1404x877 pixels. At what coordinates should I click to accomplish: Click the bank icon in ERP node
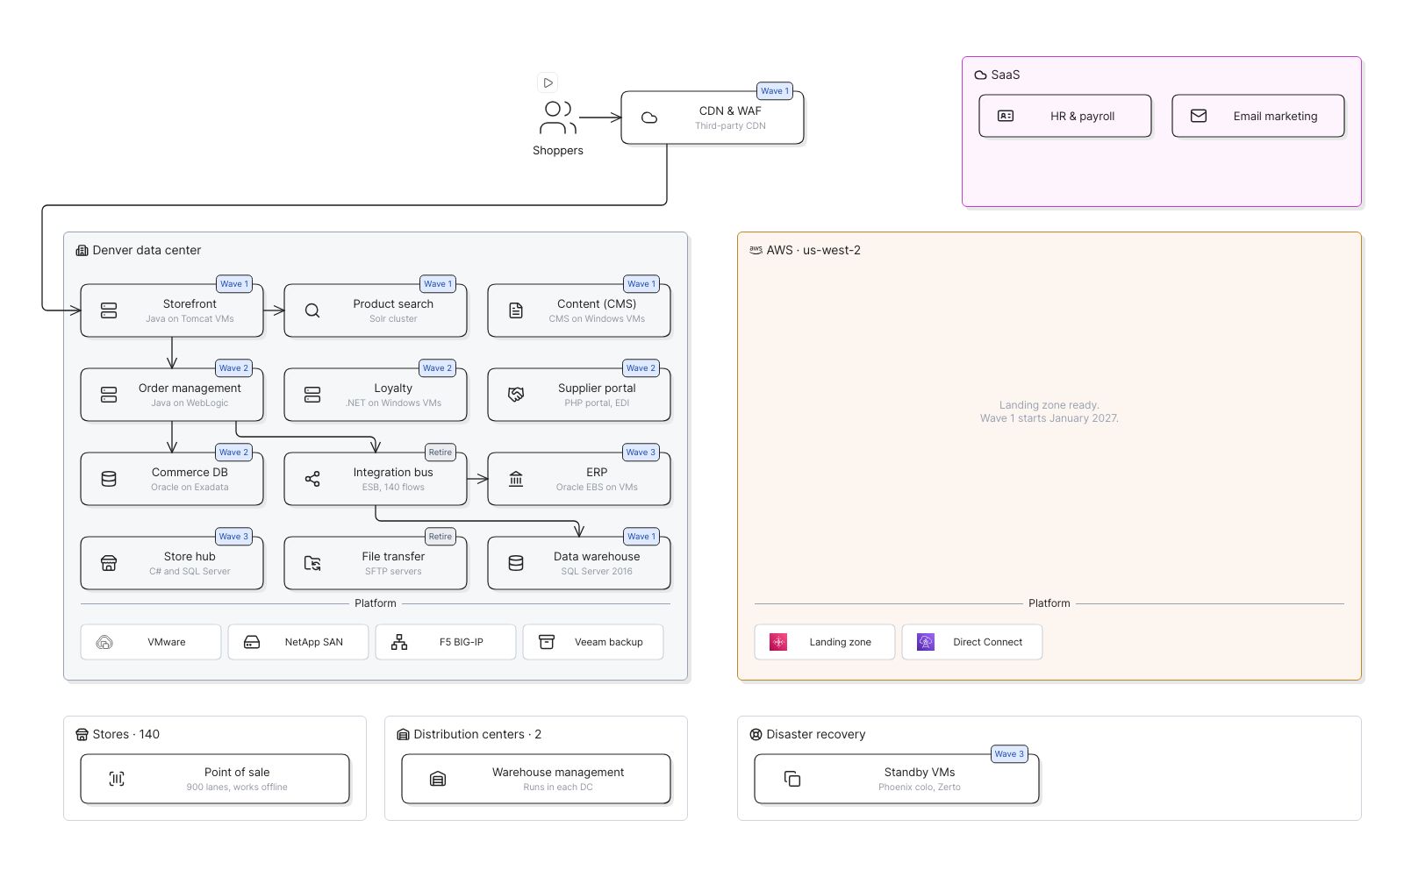coord(516,479)
